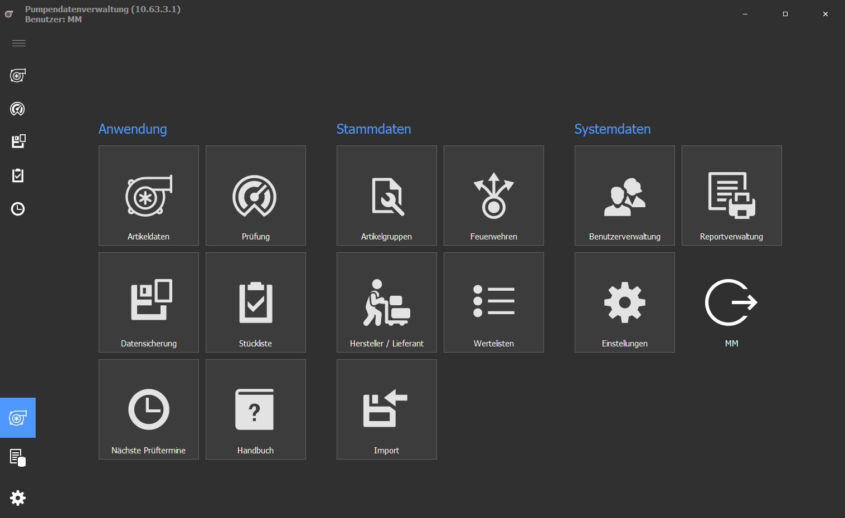The height and width of the screenshot is (518, 845).
Task: Click the sidebar clock icon
Action: [x=18, y=209]
